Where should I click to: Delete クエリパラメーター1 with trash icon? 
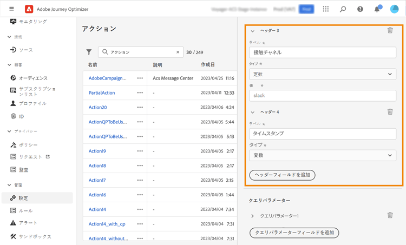390,215
